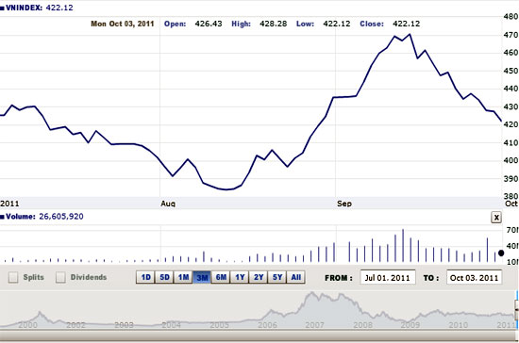Select the 1Y time range

(x=240, y=277)
